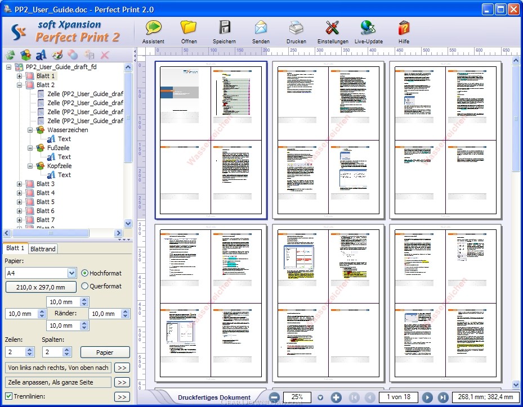
Task: Click Von links nach rechts order button
Action: (x=58, y=368)
